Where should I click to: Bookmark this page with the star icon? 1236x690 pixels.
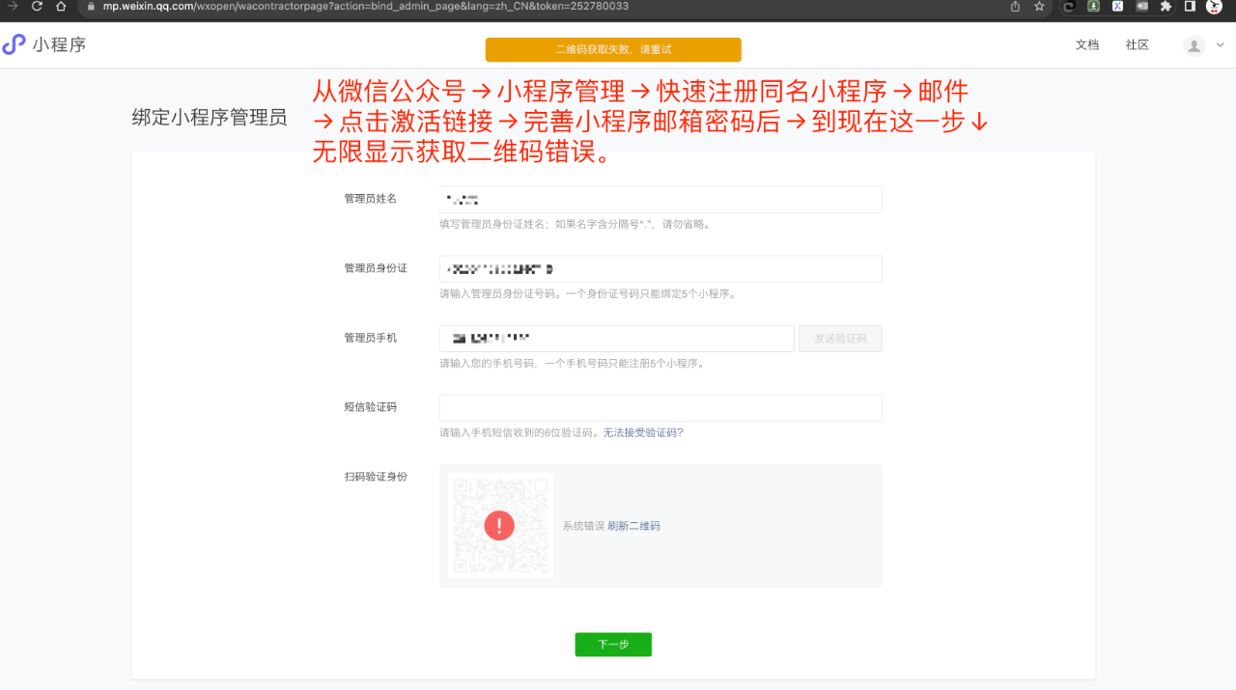(x=1039, y=6)
